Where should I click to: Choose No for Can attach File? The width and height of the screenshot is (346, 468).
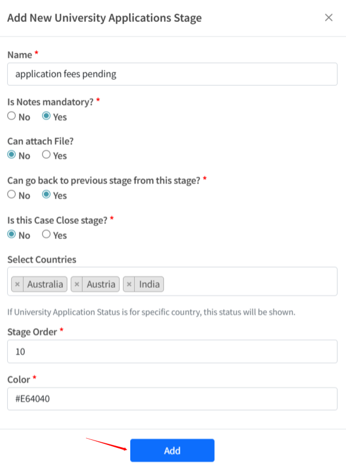coord(12,155)
